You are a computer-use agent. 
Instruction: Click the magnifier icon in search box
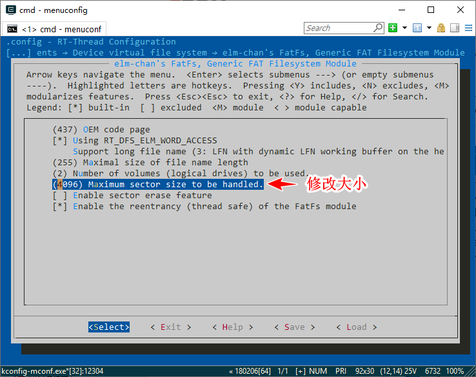378,28
